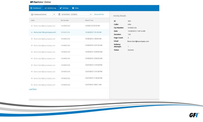
Task: Click outbound arrow icon on 1/2/2013 row
Action: point(32,26)
